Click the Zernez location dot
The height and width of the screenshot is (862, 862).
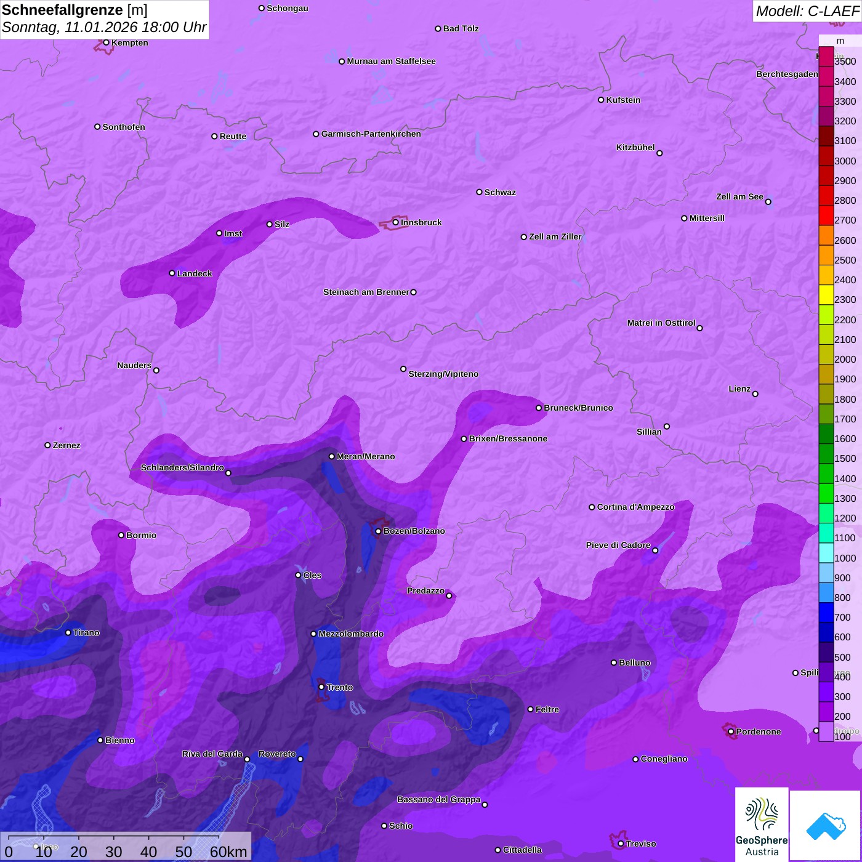(x=47, y=445)
